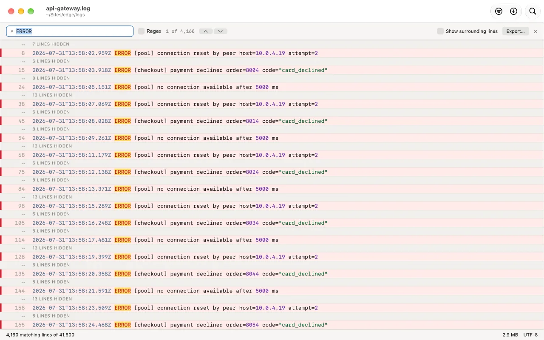
Task: Expand hidden lines below line 128
Action: [272, 265]
